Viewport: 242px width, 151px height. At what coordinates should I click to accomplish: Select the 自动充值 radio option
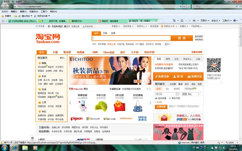pyautogui.click(x=156, y=98)
